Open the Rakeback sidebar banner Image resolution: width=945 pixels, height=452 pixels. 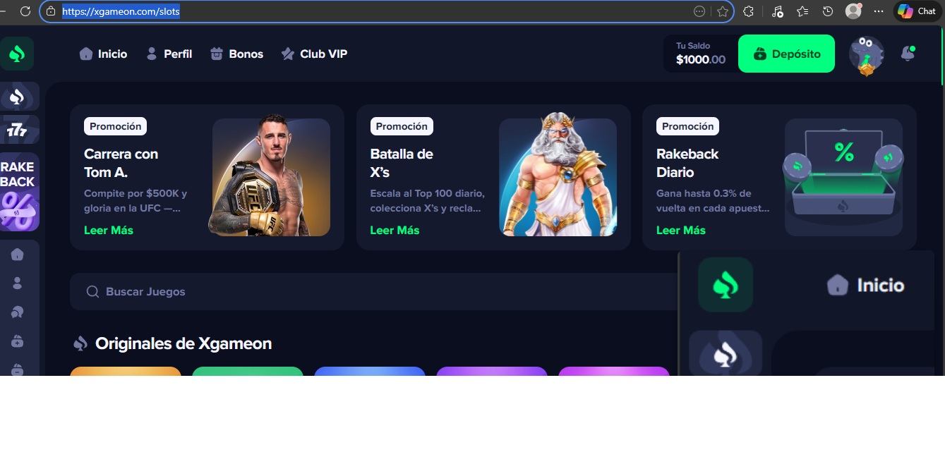[x=18, y=192]
